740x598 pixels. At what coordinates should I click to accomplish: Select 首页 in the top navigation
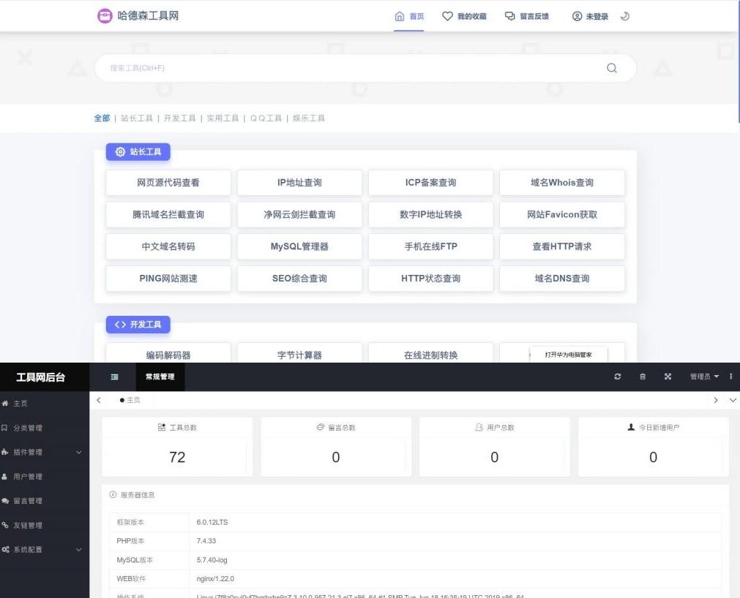408,15
